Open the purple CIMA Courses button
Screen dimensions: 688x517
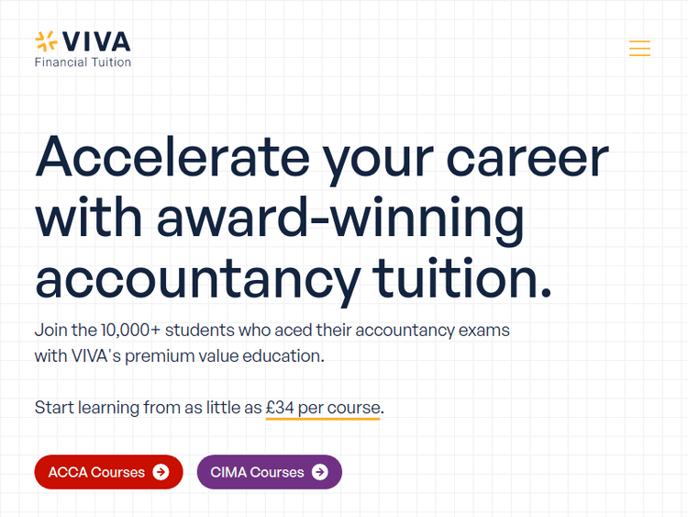point(257,472)
